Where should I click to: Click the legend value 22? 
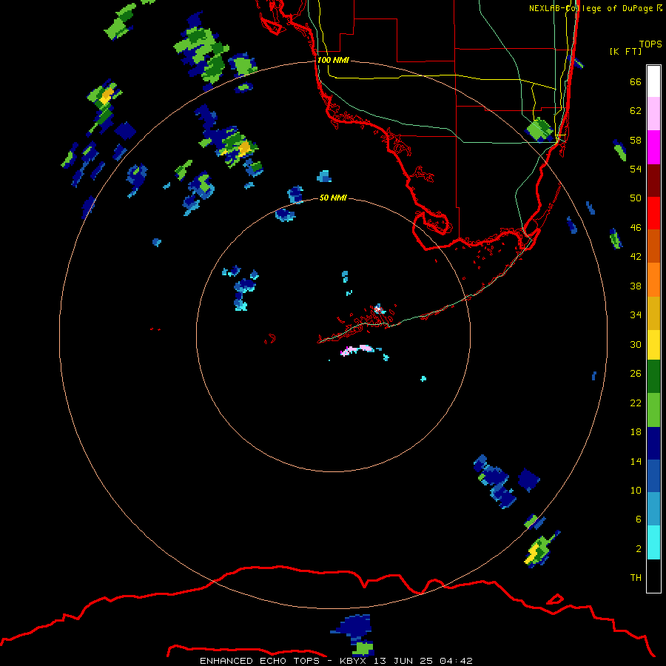(636, 403)
